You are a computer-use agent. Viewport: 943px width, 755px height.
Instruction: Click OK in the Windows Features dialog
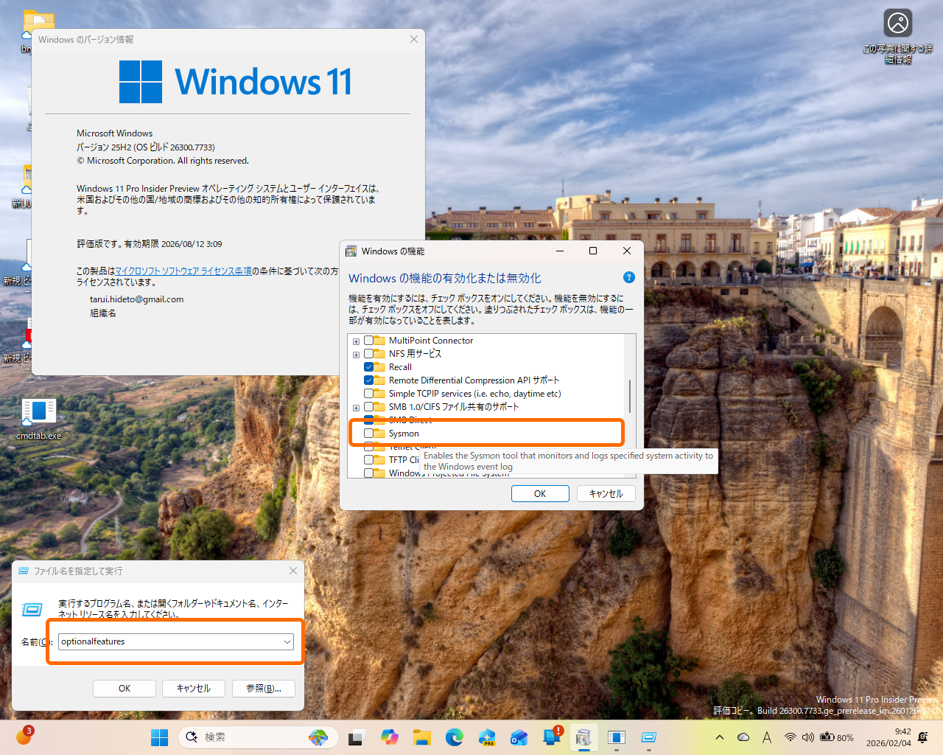(540, 493)
